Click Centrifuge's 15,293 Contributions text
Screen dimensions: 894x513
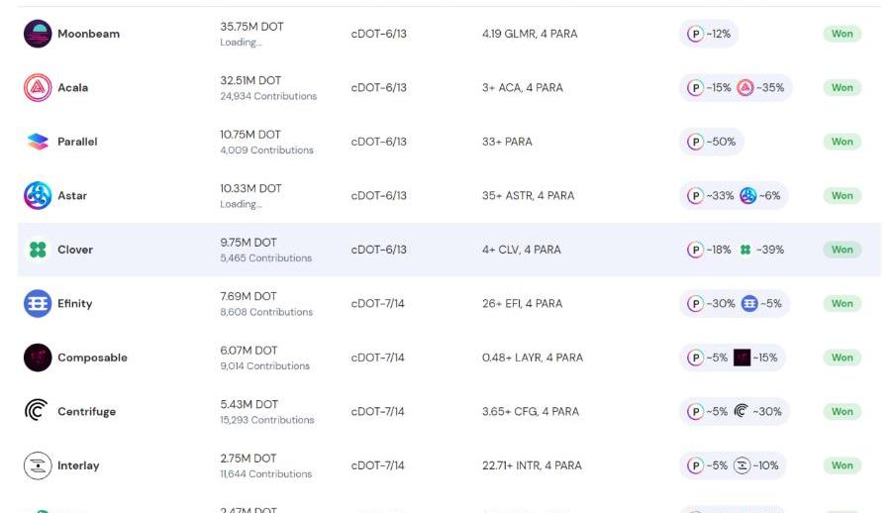point(267,420)
